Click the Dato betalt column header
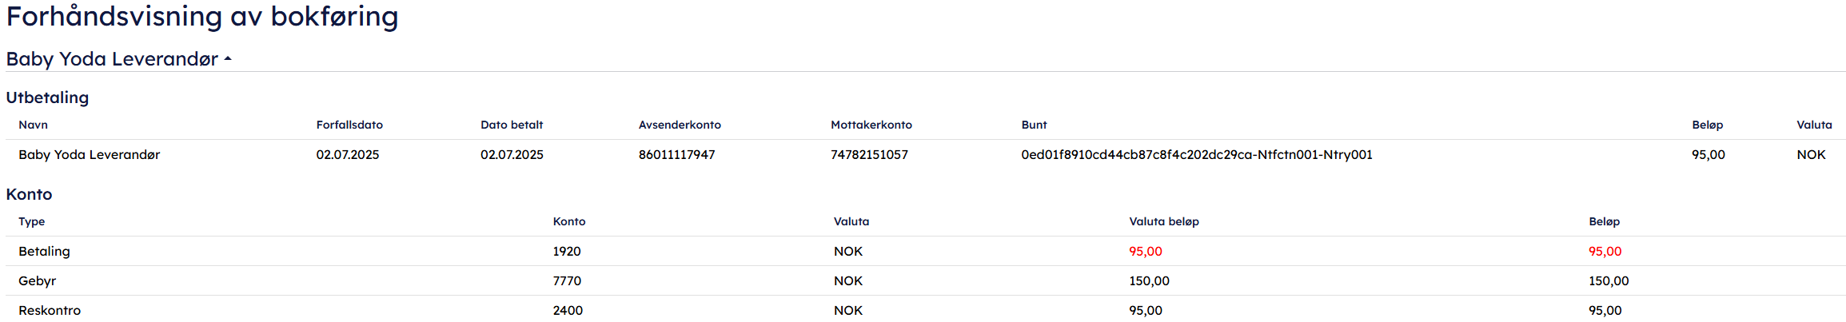 (512, 125)
